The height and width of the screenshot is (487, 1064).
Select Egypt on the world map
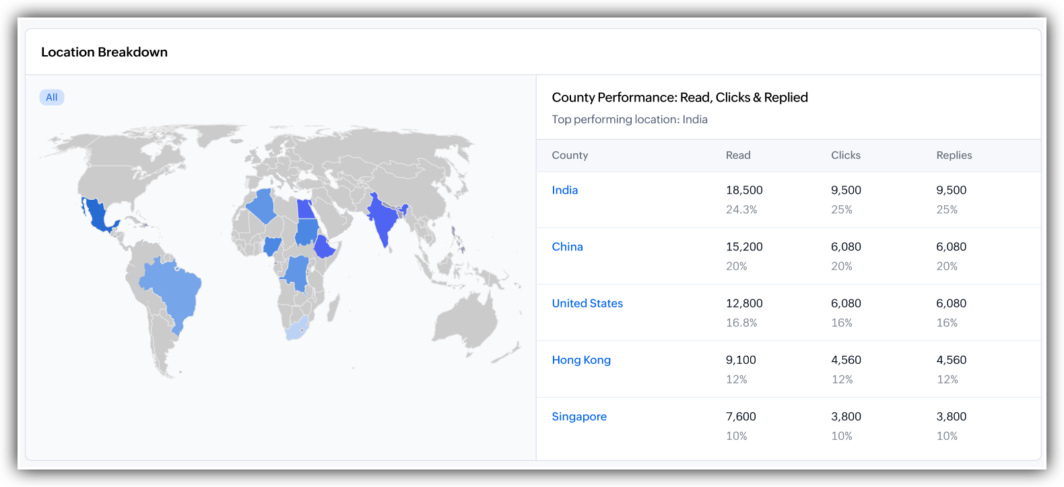click(306, 209)
